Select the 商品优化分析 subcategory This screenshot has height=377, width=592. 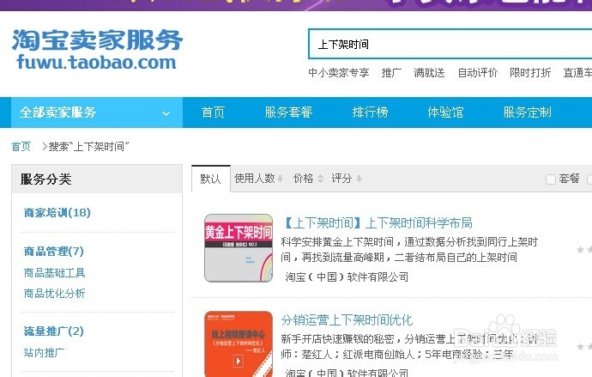(54, 293)
